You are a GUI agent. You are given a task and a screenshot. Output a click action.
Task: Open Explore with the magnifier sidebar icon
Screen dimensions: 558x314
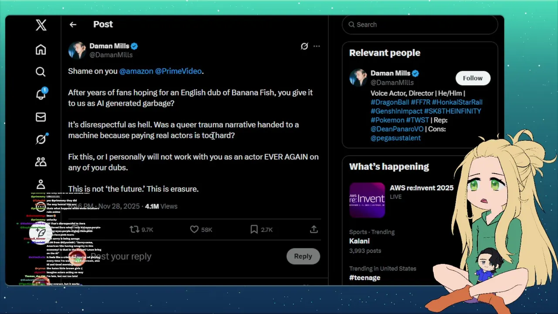click(41, 72)
